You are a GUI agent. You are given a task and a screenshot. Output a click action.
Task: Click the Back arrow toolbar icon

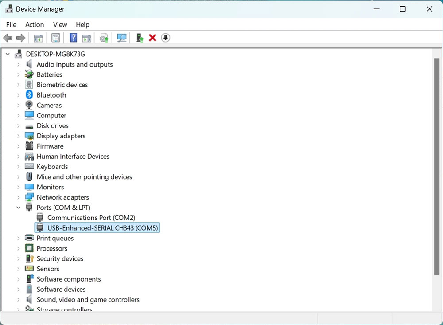tap(8, 38)
